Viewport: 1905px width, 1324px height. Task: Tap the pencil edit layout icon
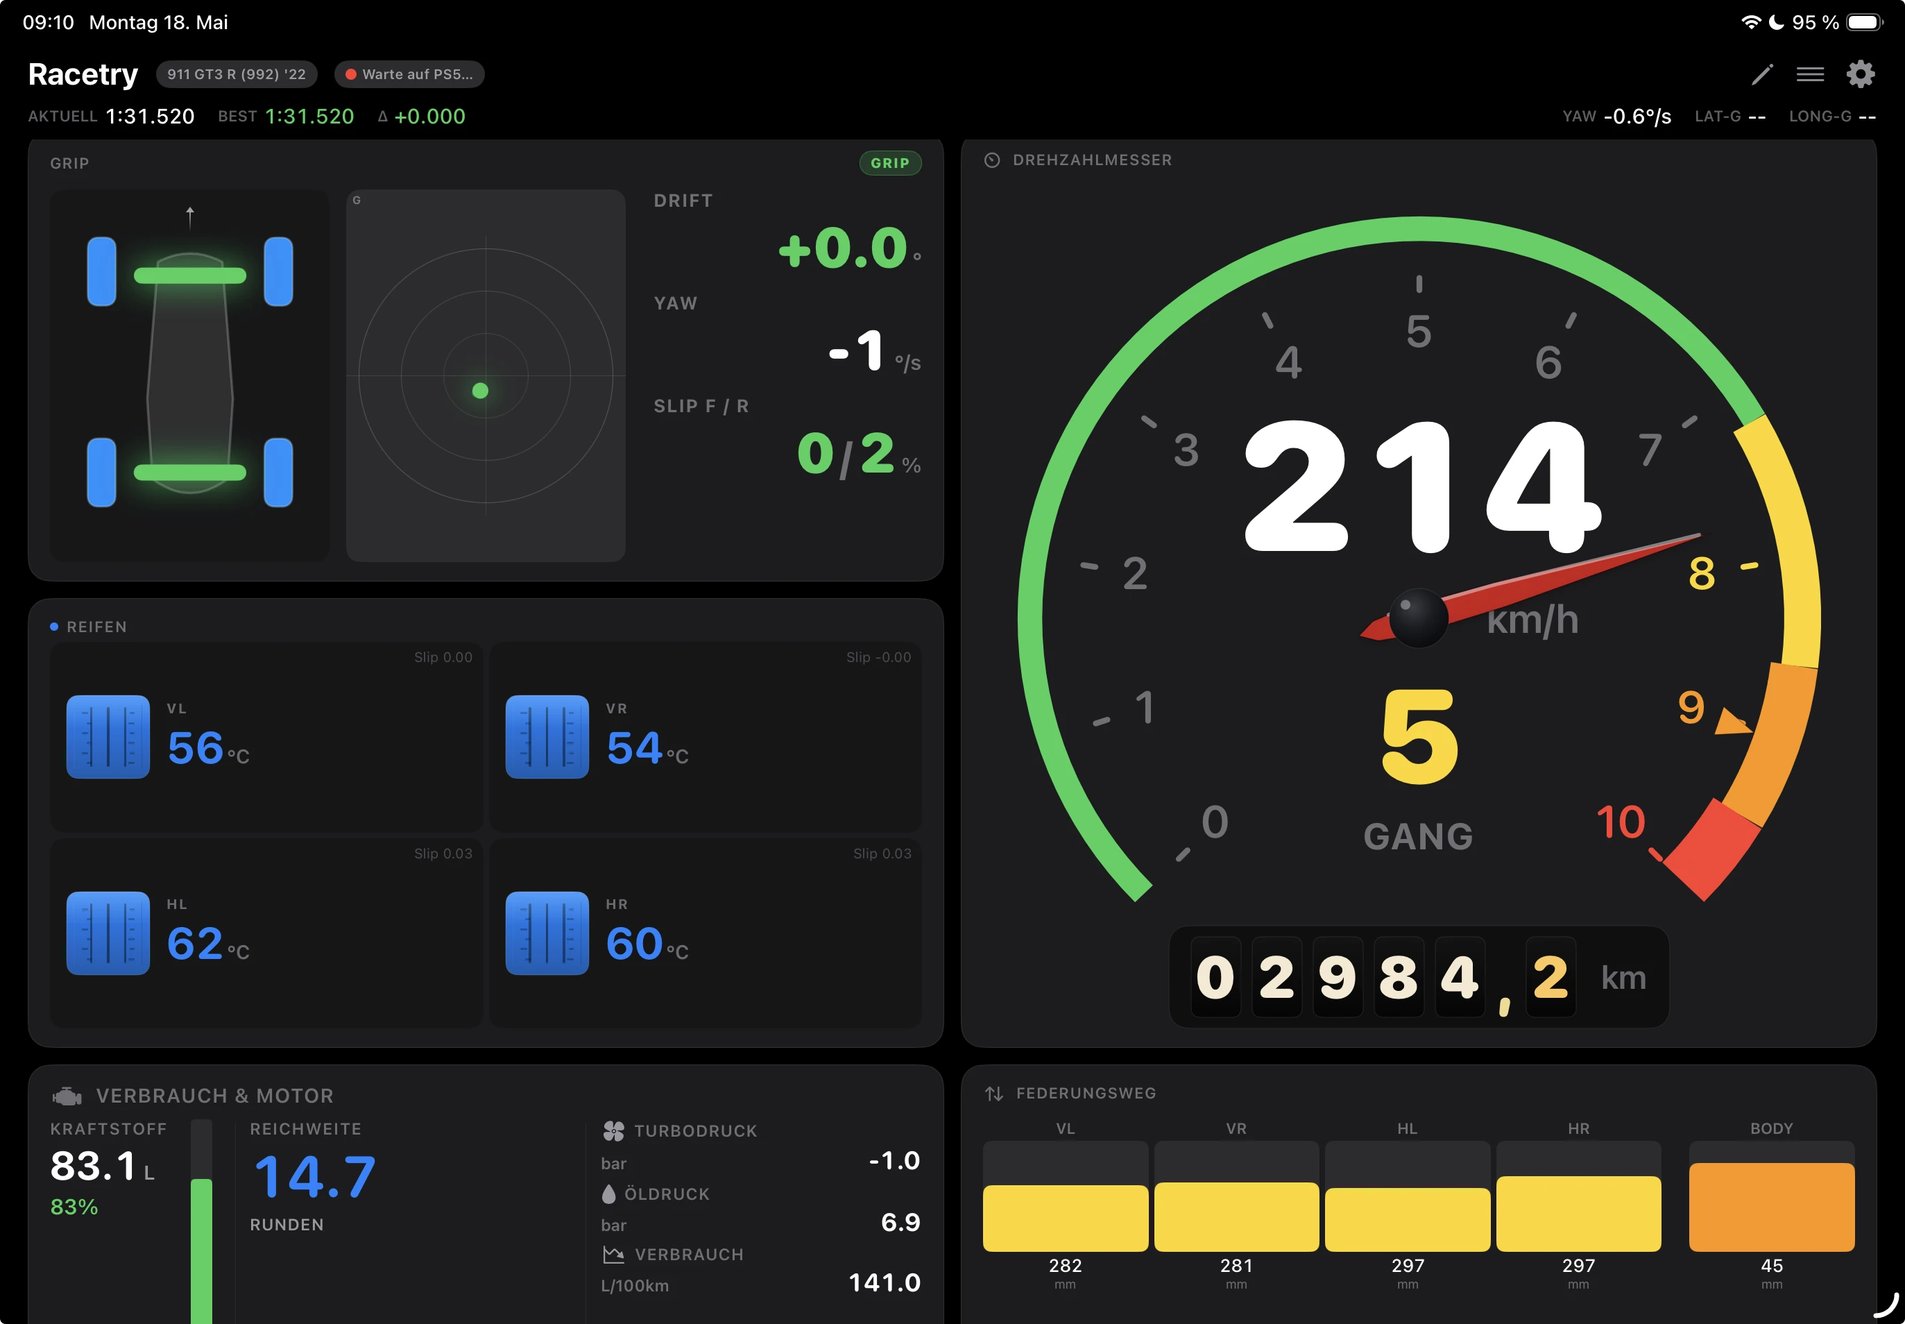coord(1761,75)
